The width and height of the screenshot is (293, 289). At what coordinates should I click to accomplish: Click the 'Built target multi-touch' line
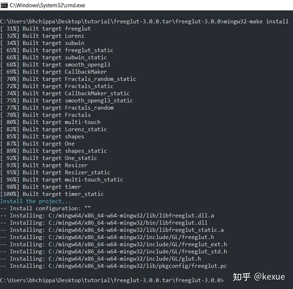(x=50, y=122)
